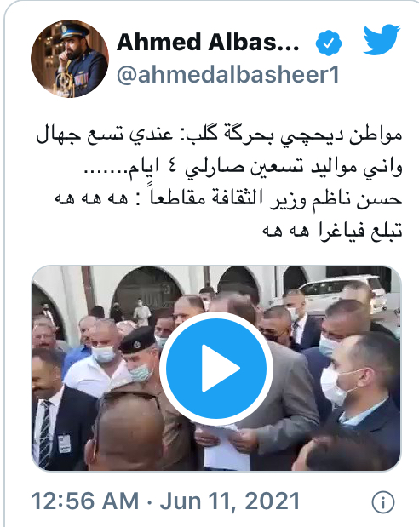Screen dimensions: 419x527
Task: Click the dark archway in video background
Action: 146,290
